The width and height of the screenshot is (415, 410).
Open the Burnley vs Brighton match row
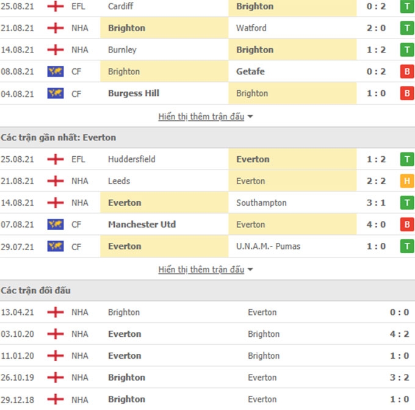[x=208, y=50]
